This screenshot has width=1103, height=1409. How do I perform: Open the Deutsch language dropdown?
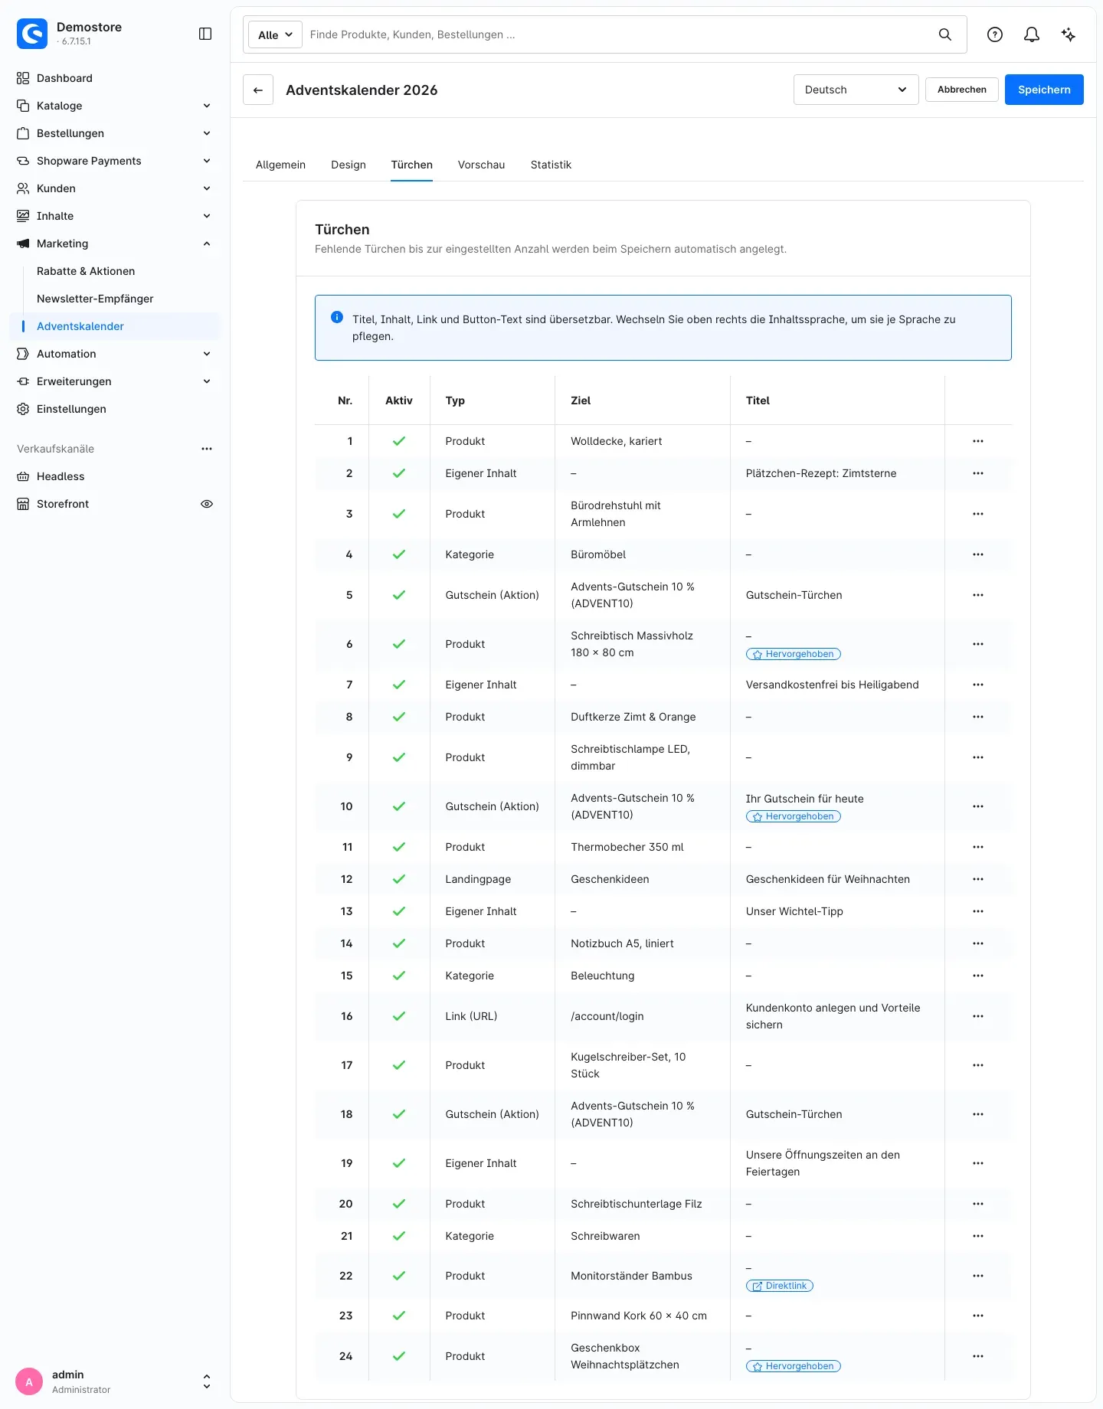tap(856, 90)
